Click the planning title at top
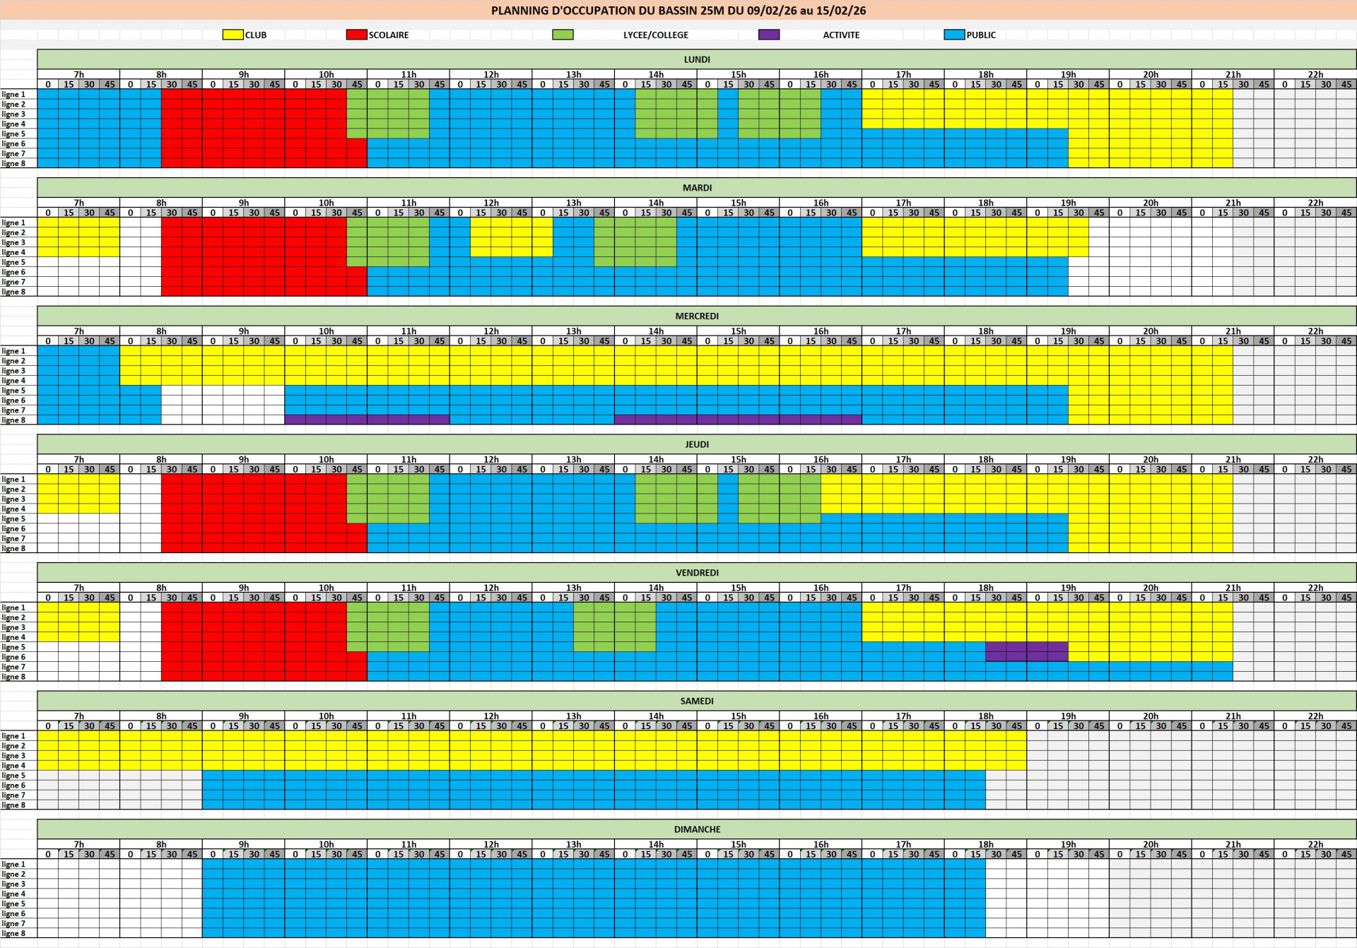 678,11
